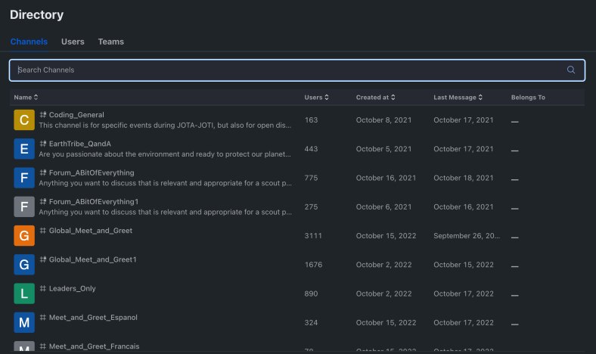Sort by Last Message column

[458, 98]
